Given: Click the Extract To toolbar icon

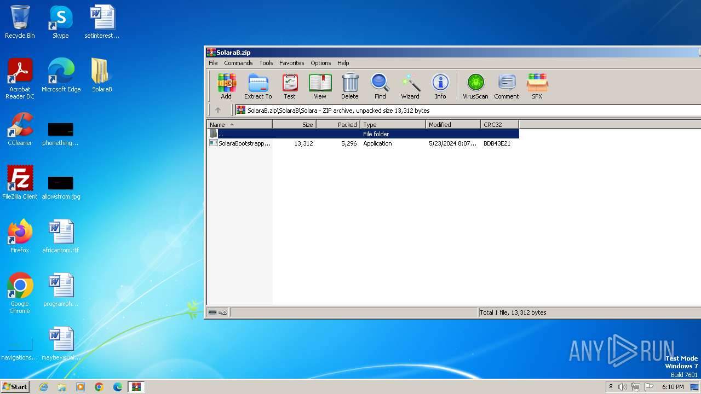Looking at the screenshot, I should point(258,86).
